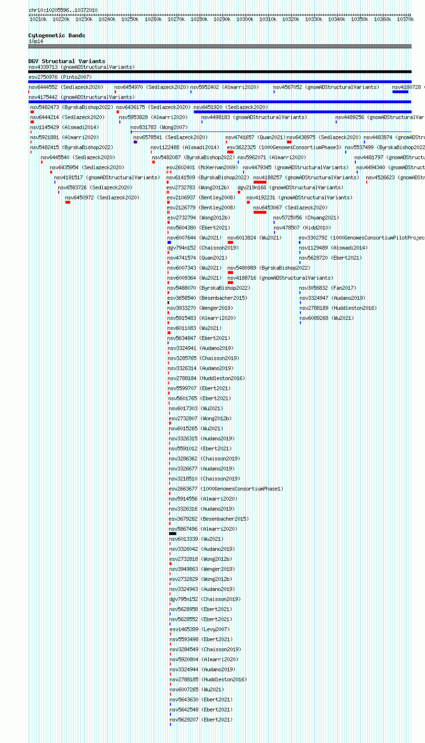
Task: Click the nsv6454970 (Sedlazeck2020) label
Action: (151, 87)
